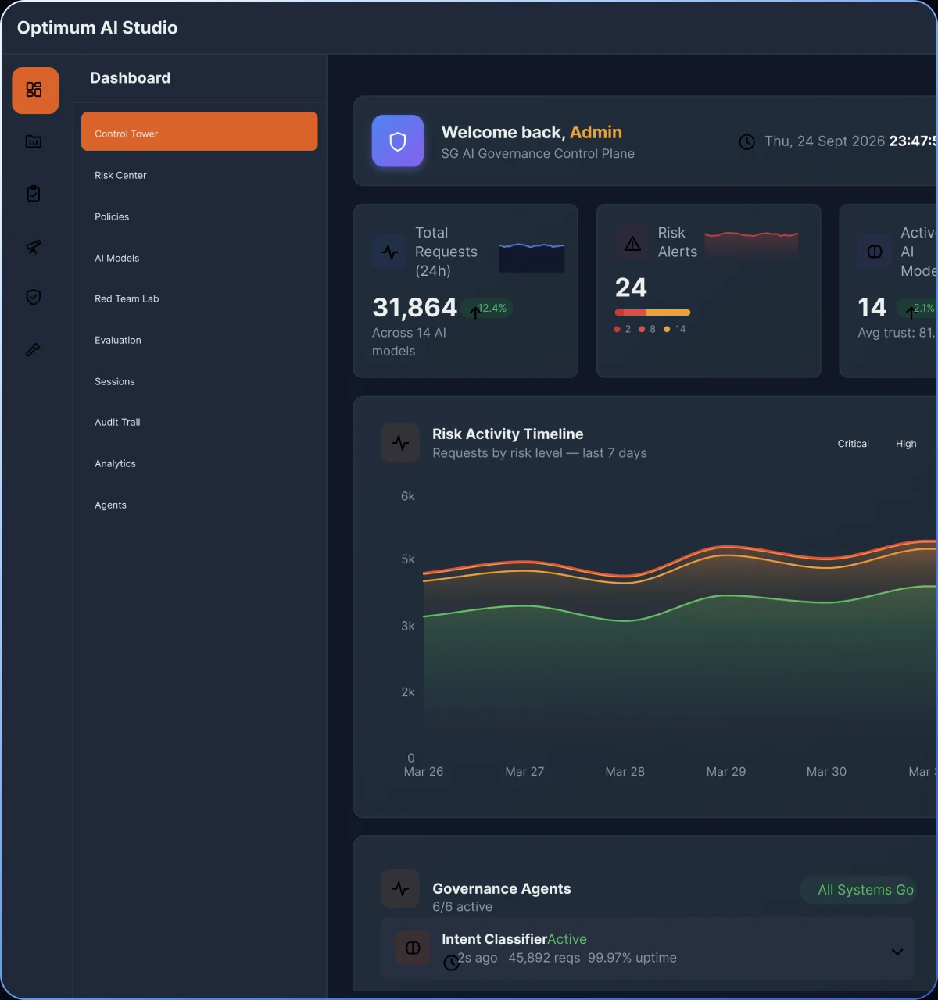Viewport: 938px width, 1000px height.
Task: Select the hammer tool icon in the icon rail
Action: tap(34, 349)
